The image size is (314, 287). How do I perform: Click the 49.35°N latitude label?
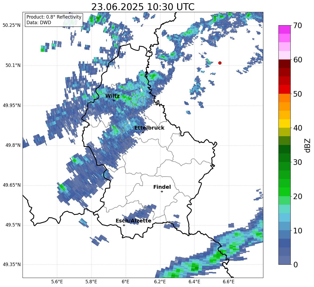pos(12,265)
